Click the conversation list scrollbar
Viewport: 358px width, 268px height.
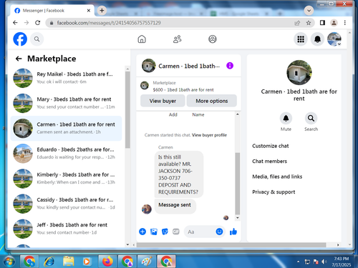[127, 110]
